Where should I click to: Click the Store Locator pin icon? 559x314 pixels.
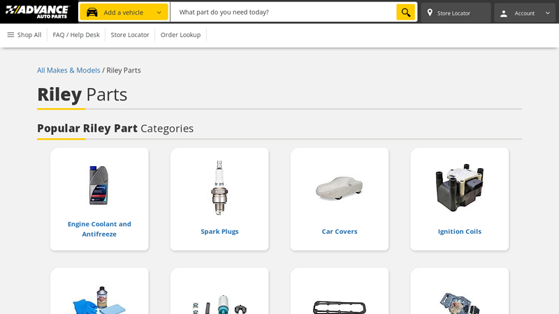click(x=430, y=13)
